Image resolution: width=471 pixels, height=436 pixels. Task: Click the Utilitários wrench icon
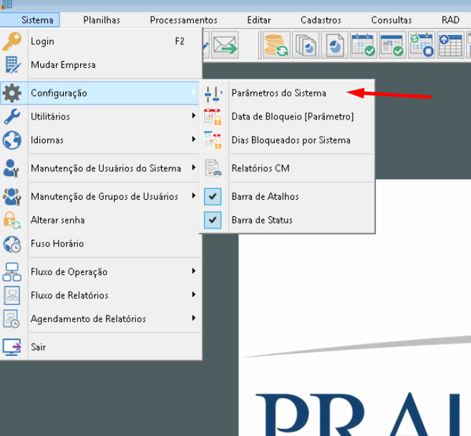point(12,116)
